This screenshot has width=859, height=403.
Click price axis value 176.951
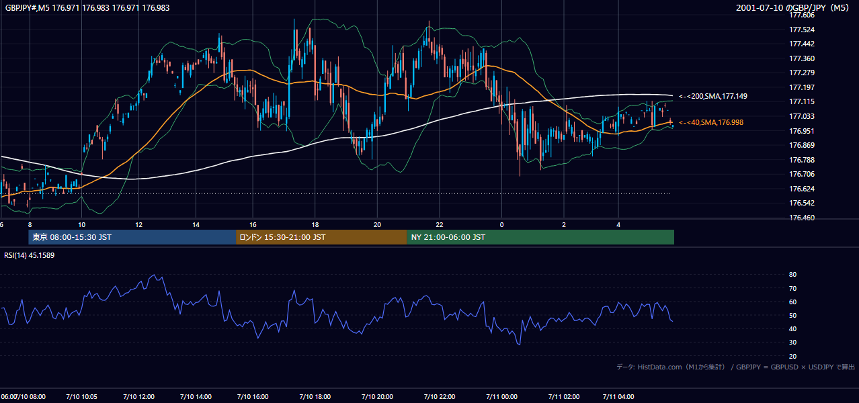pos(801,131)
